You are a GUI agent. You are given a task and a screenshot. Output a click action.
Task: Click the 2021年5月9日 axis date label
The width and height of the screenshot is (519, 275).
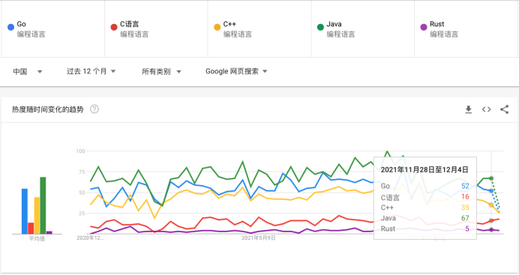259,238
